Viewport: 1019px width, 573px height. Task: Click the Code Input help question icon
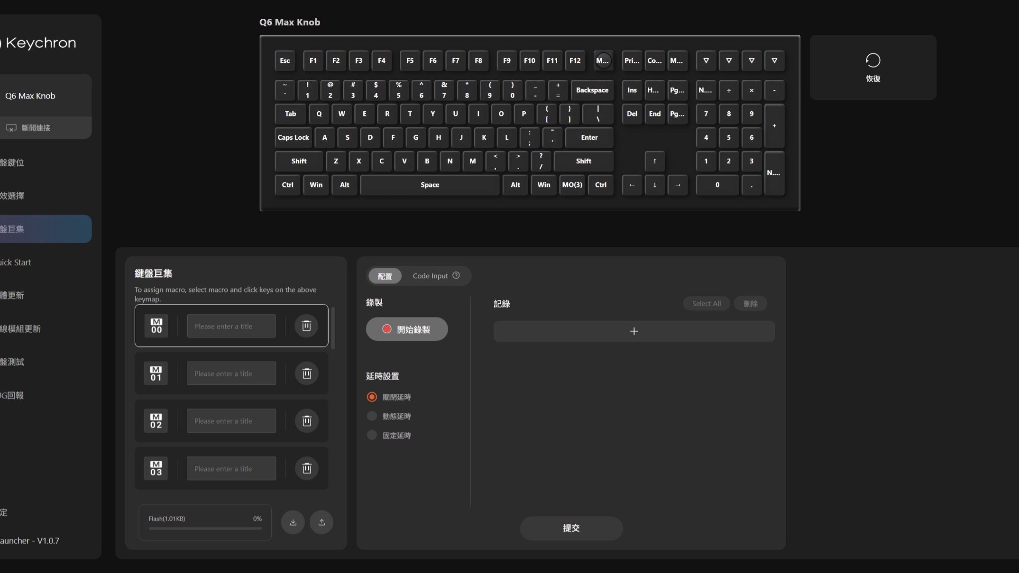(x=456, y=275)
